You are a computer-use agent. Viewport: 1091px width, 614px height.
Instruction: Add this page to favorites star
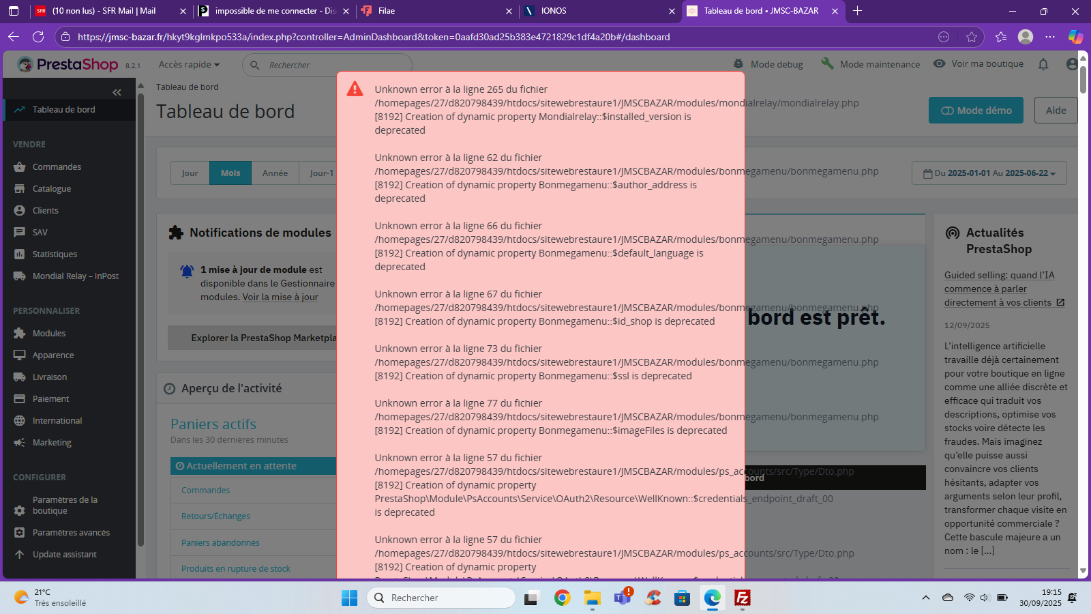click(x=972, y=37)
